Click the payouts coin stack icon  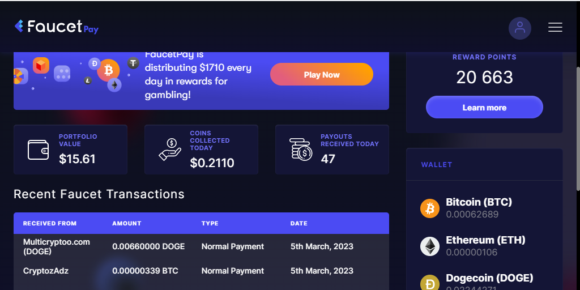click(x=301, y=150)
